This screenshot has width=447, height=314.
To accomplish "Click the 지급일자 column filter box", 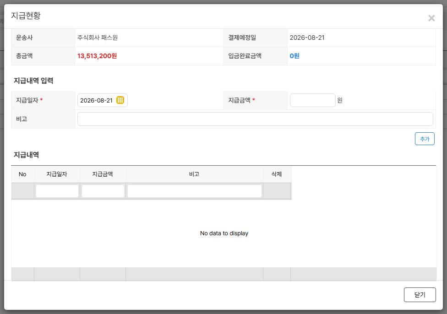I will coord(57,191).
